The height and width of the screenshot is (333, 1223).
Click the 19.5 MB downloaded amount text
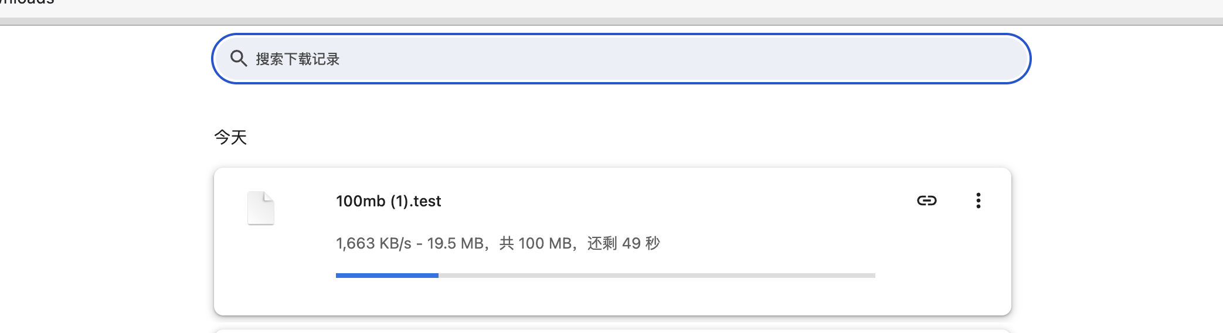point(456,243)
